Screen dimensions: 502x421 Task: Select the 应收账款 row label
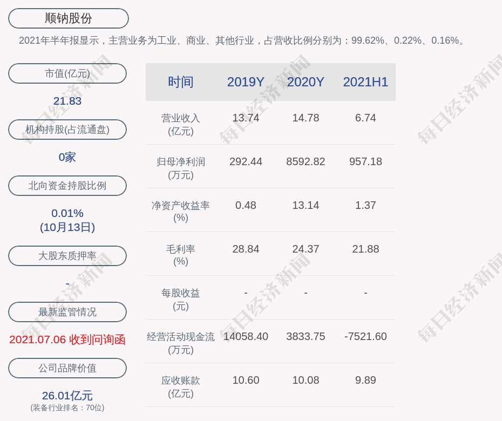pyautogui.click(x=181, y=386)
